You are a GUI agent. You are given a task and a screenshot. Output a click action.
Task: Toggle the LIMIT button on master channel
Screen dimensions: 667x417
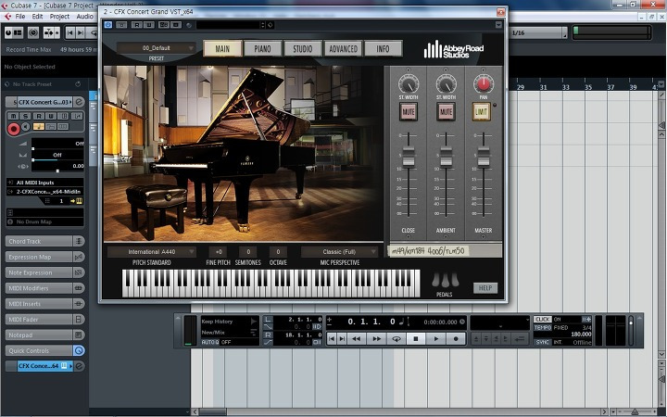coord(482,112)
